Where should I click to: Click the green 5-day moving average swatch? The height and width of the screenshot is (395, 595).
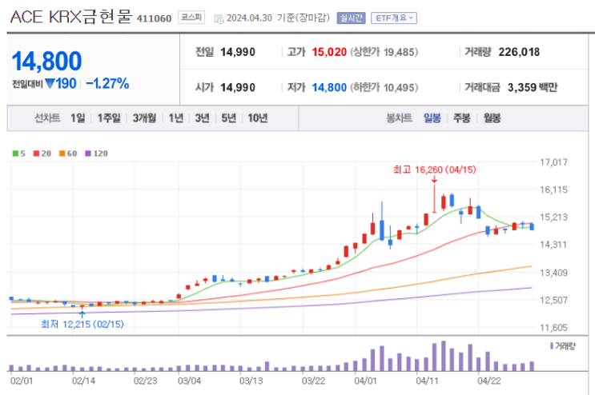15,154
